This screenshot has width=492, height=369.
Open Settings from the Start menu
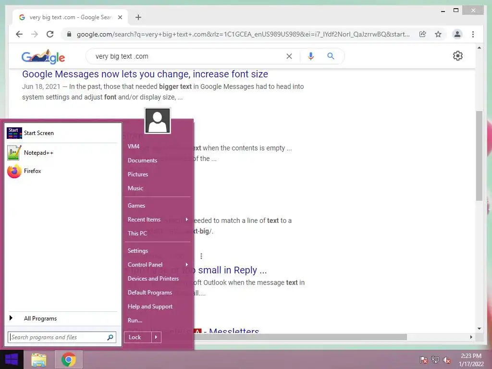pyautogui.click(x=158, y=251)
